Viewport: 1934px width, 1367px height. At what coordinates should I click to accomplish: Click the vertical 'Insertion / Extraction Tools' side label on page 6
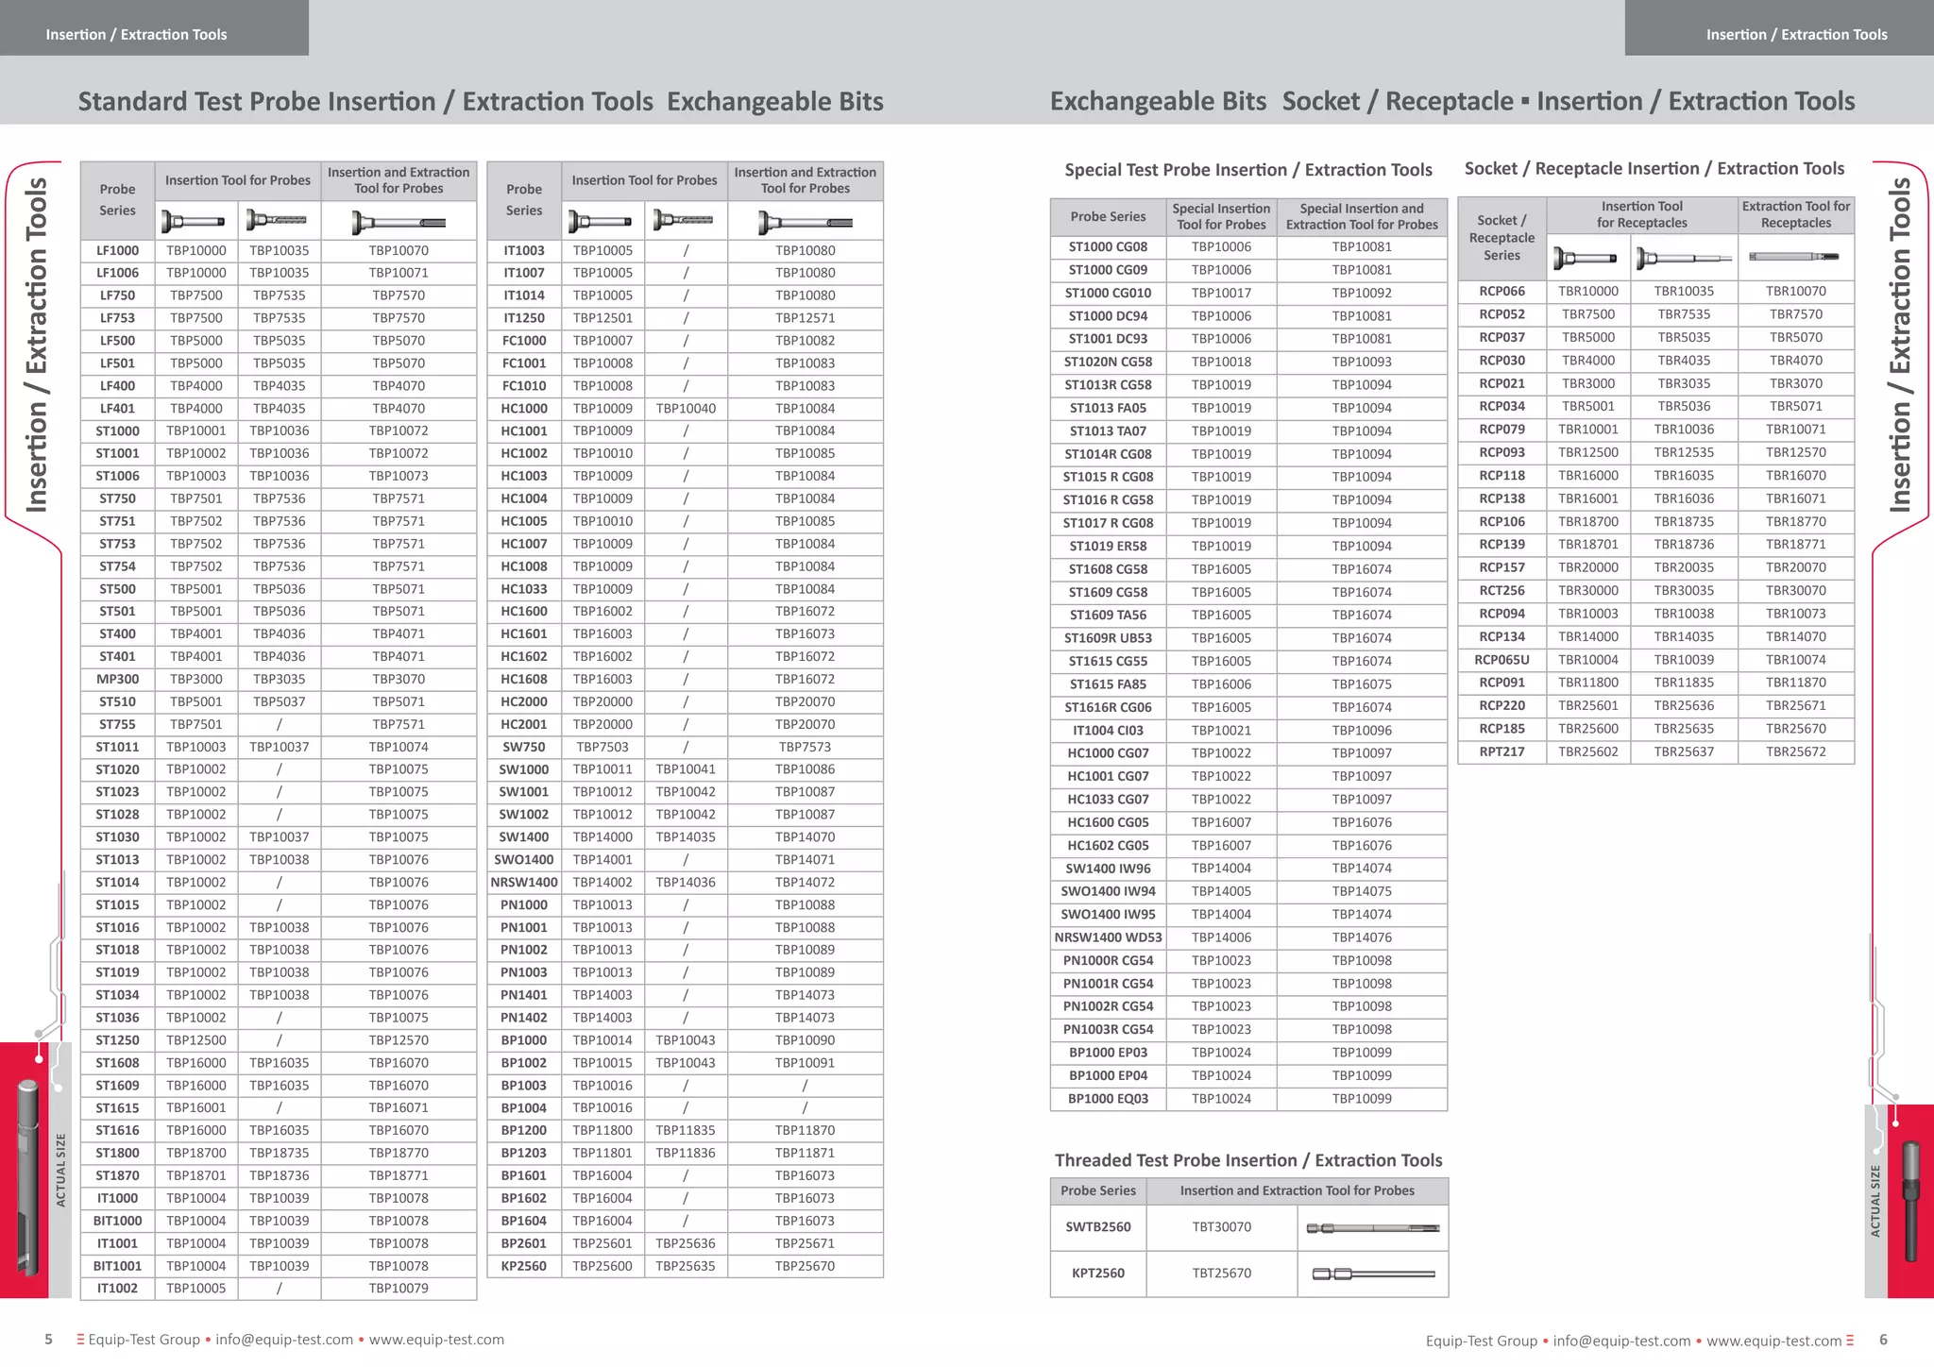tap(1899, 345)
